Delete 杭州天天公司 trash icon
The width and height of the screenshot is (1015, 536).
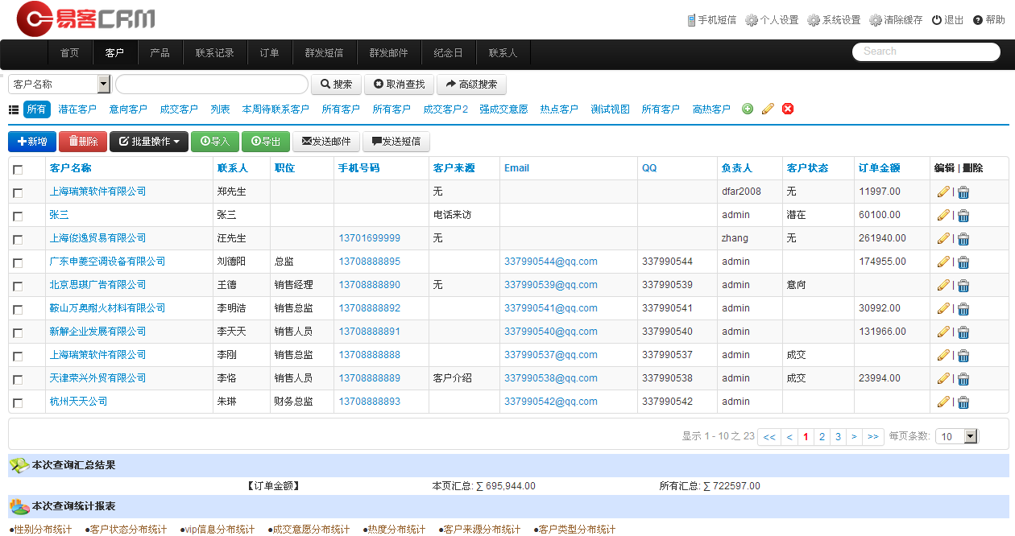pos(963,402)
